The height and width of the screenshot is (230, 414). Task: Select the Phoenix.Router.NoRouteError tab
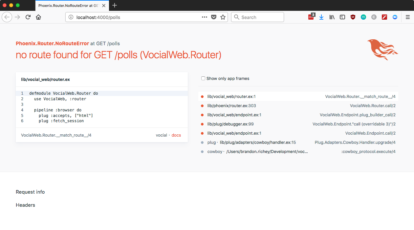point(72,6)
